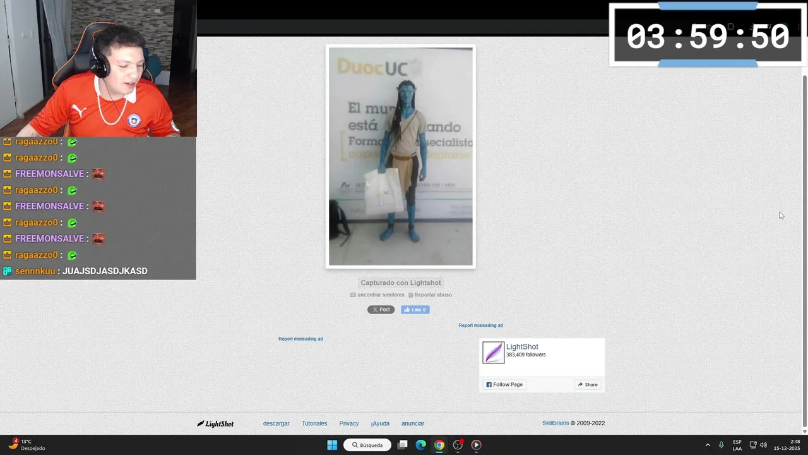808x455 pixels.
Task: Click the Facebook Like button
Action: coord(415,310)
